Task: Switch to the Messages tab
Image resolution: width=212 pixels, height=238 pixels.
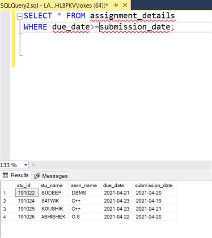Action: [x=51, y=176]
